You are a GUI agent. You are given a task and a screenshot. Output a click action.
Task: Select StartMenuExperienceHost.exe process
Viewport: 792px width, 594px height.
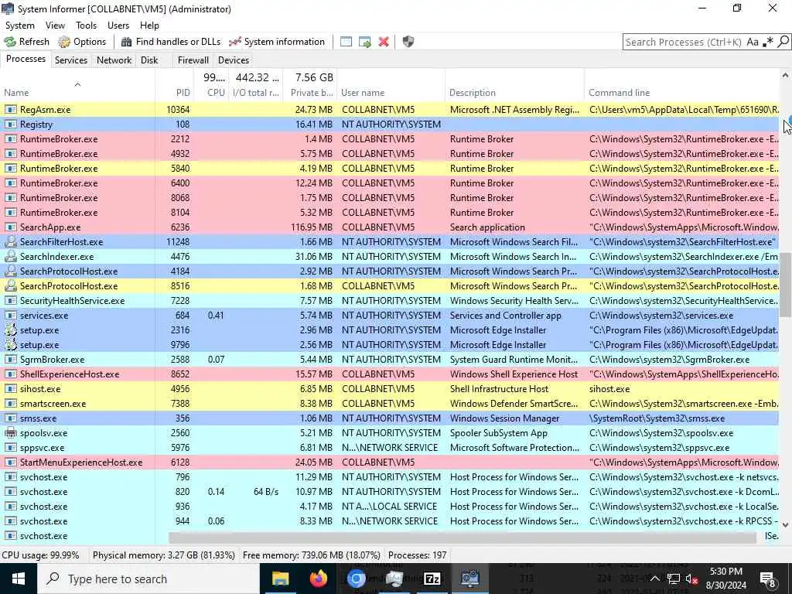(390, 463)
